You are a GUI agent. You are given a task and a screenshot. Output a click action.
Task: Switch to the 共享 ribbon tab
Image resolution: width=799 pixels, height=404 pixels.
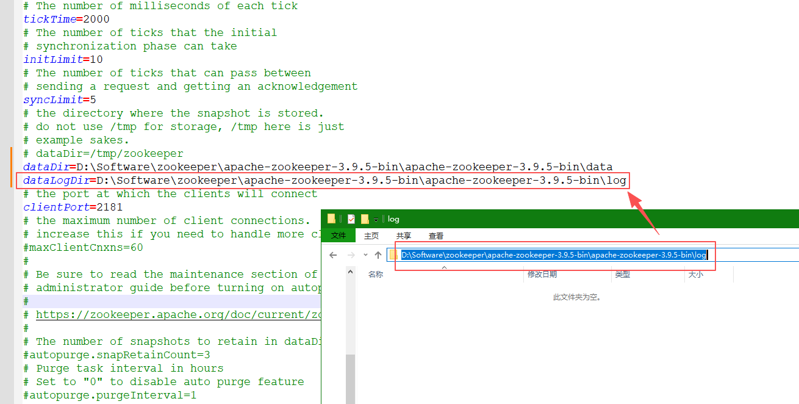click(403, 236)
